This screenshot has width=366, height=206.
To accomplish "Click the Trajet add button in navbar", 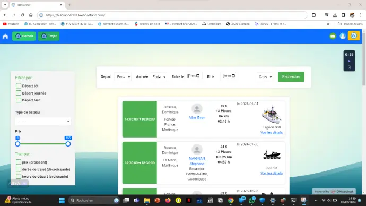I will (49, 36).
